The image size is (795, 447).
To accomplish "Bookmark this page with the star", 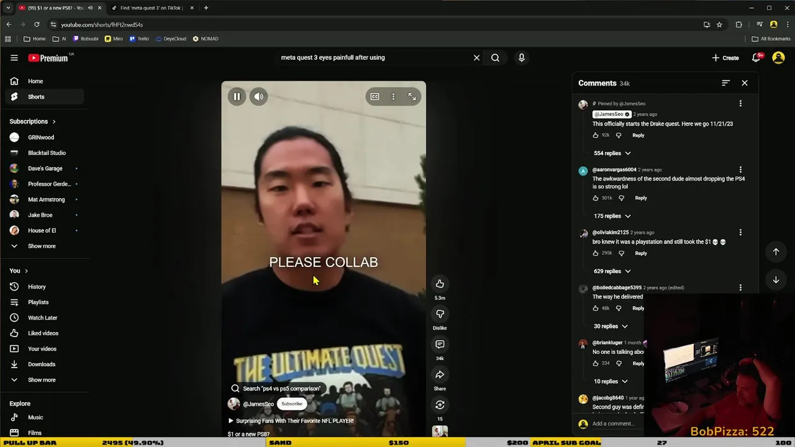I will click(x=719, y=24).
